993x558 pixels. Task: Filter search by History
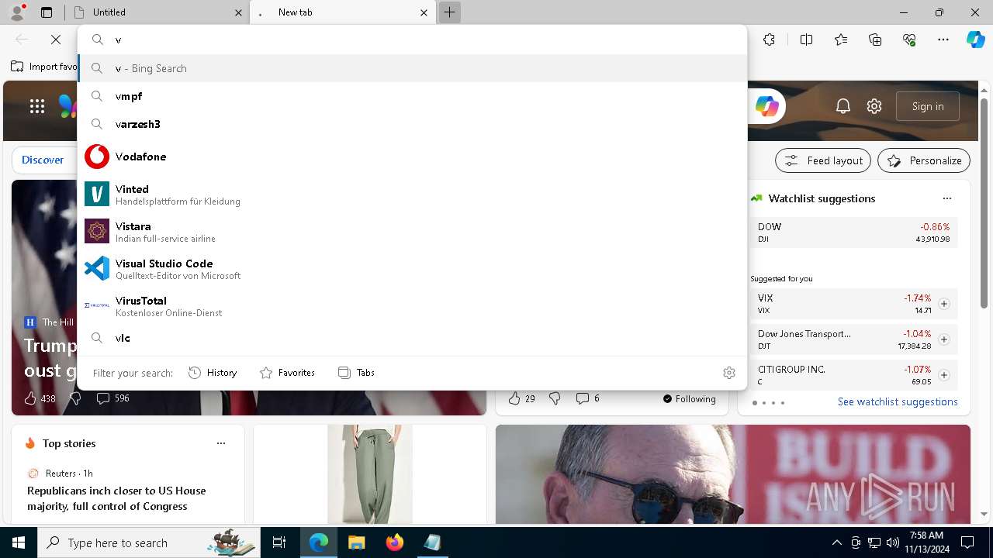pos(213,373)
